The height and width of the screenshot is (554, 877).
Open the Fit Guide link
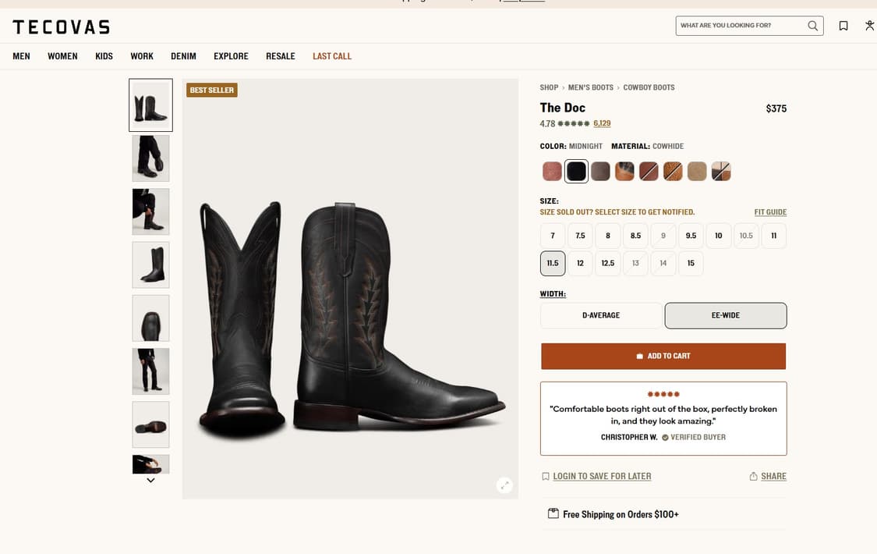click(770, 212)
